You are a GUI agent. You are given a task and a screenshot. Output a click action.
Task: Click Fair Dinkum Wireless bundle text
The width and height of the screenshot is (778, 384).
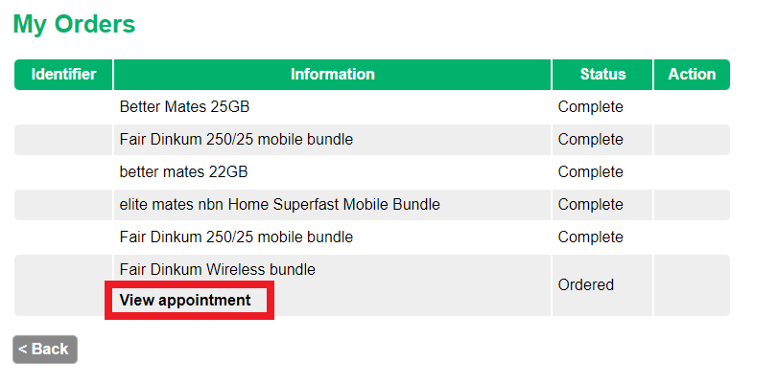tap(217, 270)
